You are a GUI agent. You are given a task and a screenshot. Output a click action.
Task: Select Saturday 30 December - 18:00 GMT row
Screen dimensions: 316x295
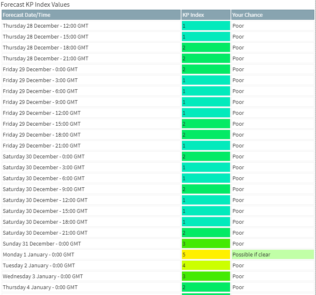click(x=158, y=222)
